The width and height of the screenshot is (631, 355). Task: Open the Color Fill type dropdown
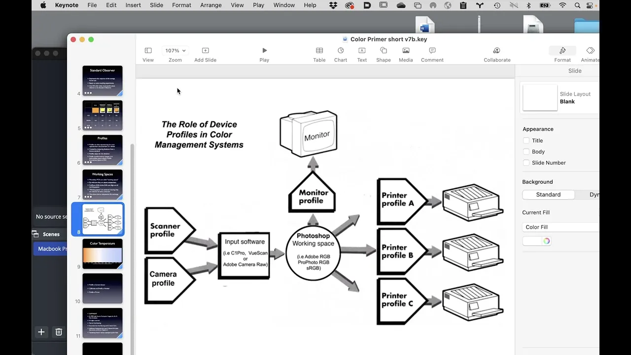coord(561,227)
